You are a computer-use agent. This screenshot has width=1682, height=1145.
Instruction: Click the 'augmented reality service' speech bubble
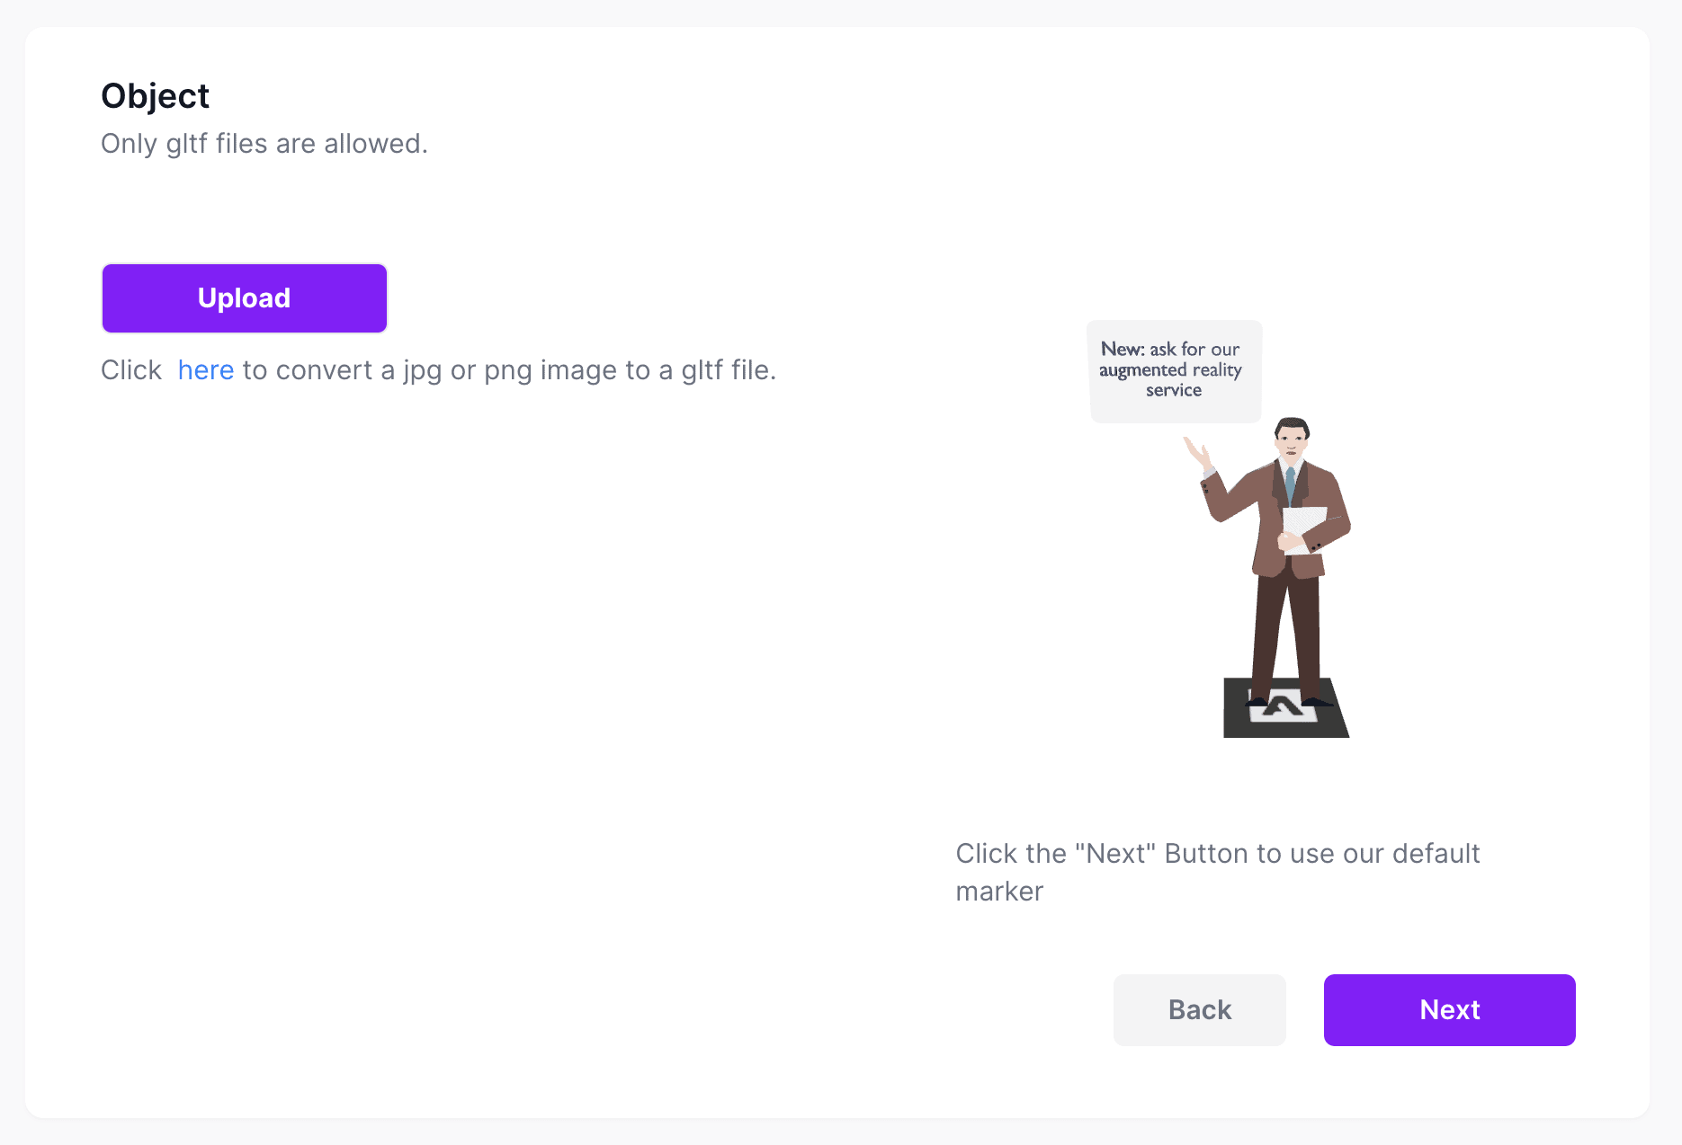[x=1174, y=370]
